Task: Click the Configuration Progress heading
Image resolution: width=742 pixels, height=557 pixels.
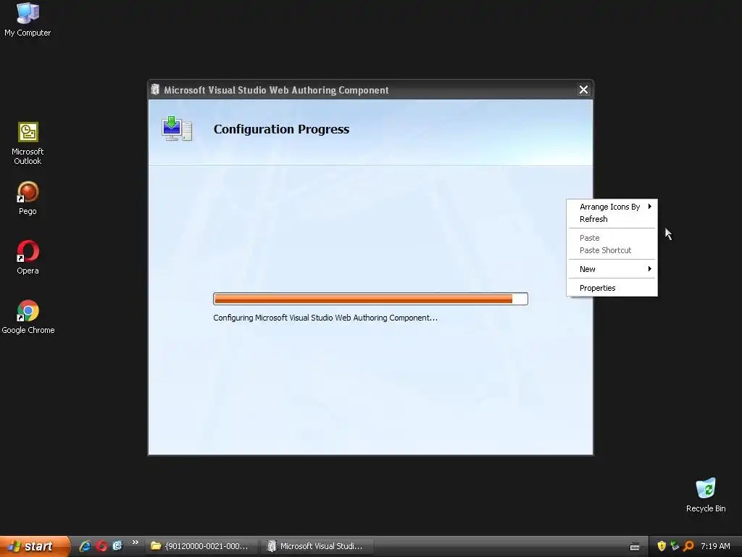Action: (282, 129)
